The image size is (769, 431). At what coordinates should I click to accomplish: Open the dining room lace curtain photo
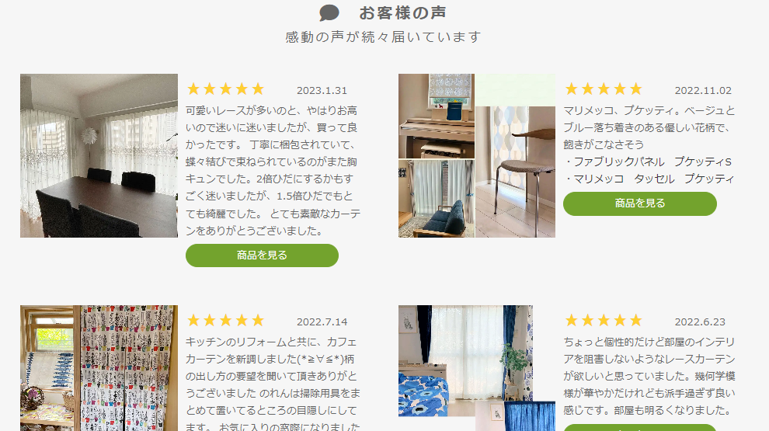click(99, 156)
